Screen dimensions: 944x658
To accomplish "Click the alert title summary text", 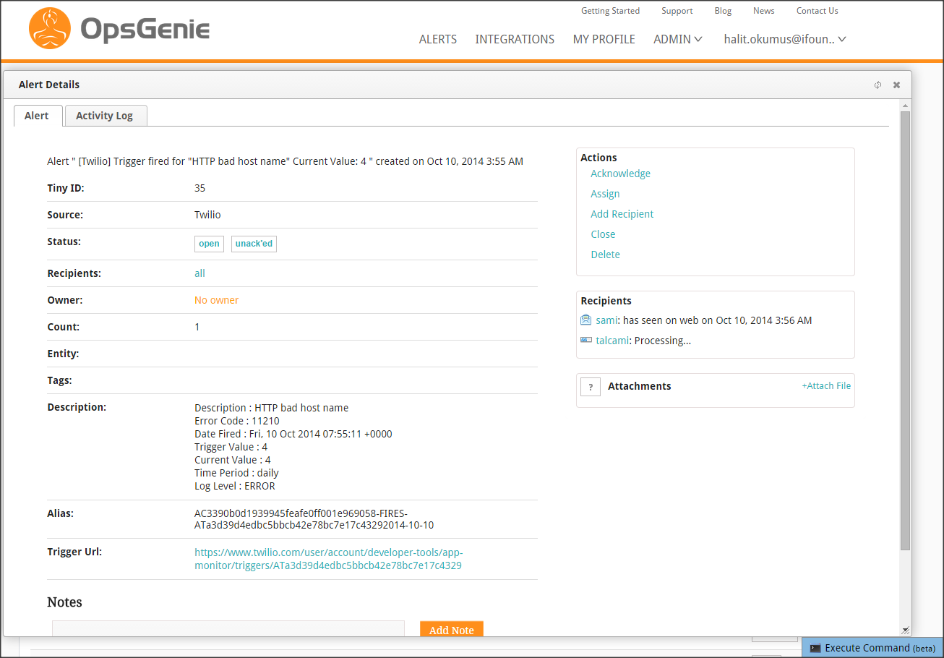I will 285,161.
